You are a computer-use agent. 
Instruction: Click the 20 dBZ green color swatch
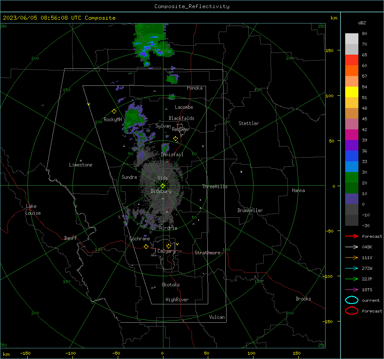[352, 178]
